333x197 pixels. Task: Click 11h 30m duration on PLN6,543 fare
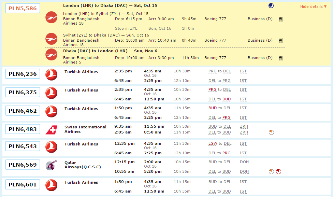(182, 143)
